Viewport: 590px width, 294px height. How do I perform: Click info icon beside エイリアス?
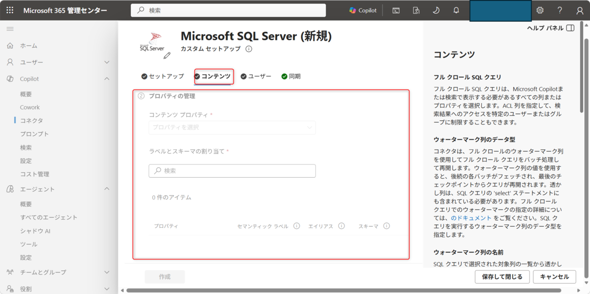[341, 226]
